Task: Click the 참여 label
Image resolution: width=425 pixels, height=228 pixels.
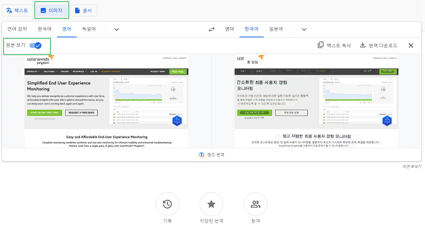Action: click(256, 221)
